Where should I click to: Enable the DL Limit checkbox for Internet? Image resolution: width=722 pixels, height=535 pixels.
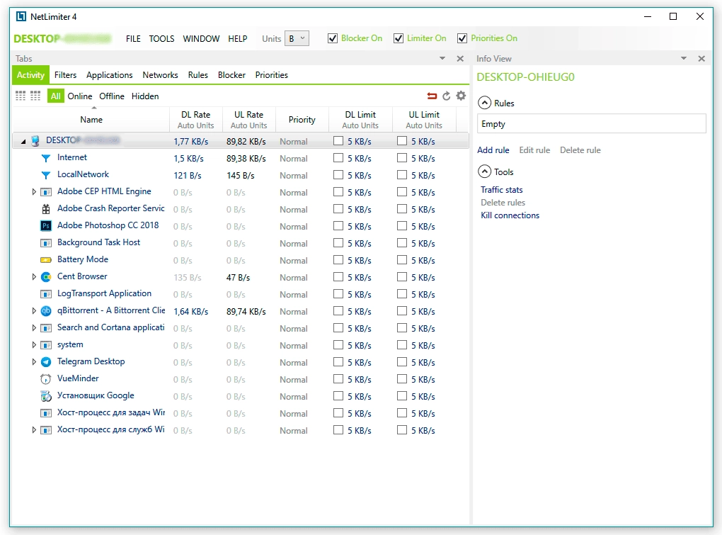tap(338, 157)
